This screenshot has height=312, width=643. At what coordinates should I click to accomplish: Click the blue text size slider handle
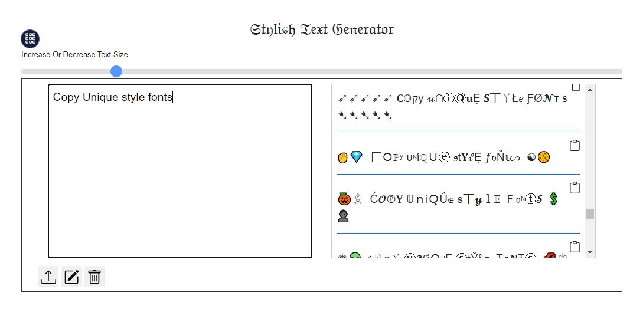[116, 71]
